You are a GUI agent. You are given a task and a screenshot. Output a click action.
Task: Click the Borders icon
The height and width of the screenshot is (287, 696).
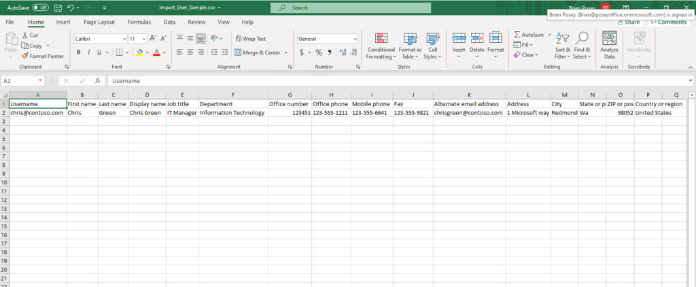pos(119,52)
